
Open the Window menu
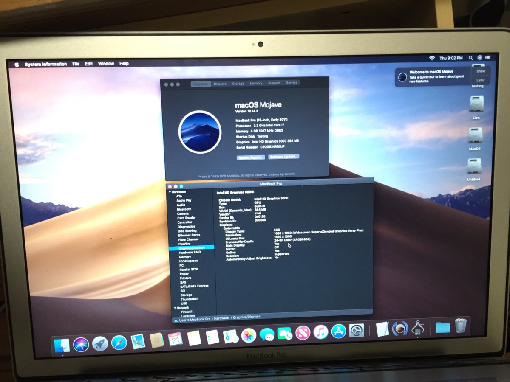106,64
